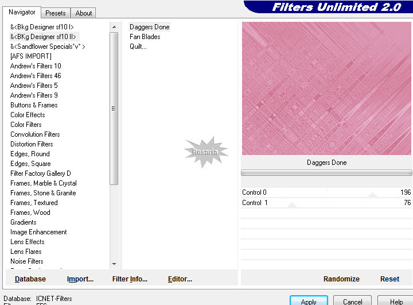Choose the Fan Blades filter
Screen dimensions: 413x305
click(x=145, y=37)
